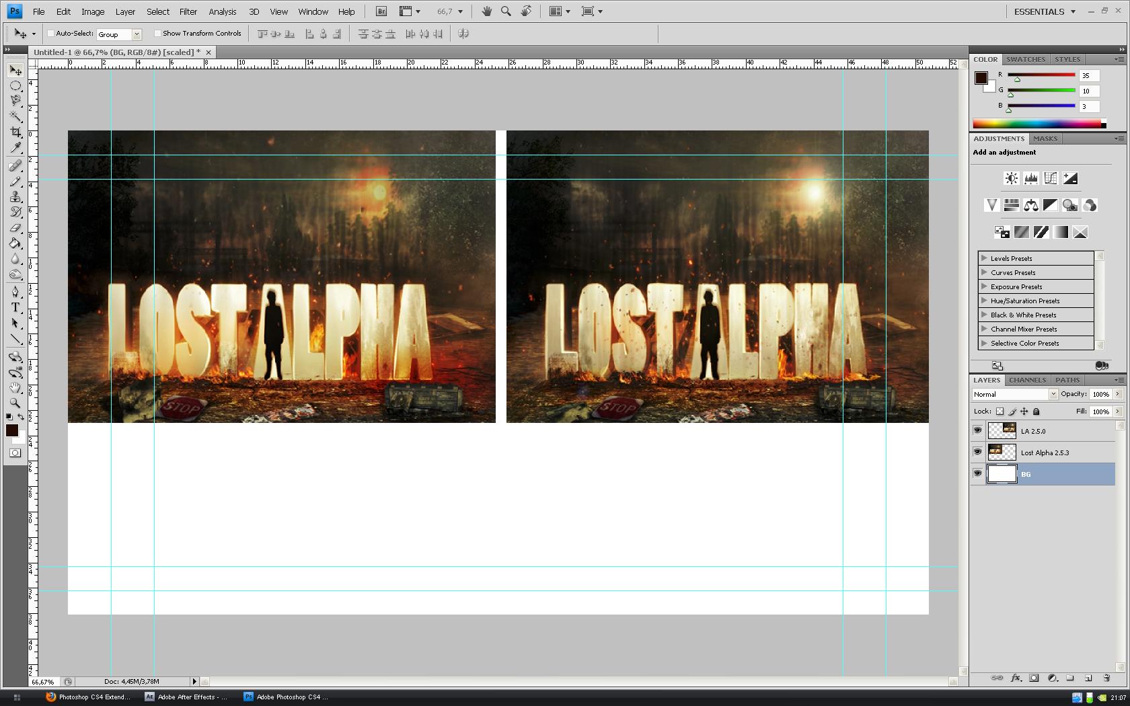Screen dimensions: 1130x706
Task: Select the Hand tool in the toolbox
Action: click(15, 387)
